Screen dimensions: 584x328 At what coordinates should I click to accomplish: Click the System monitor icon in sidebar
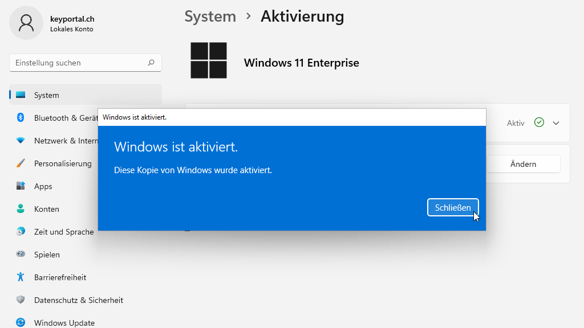21,95
